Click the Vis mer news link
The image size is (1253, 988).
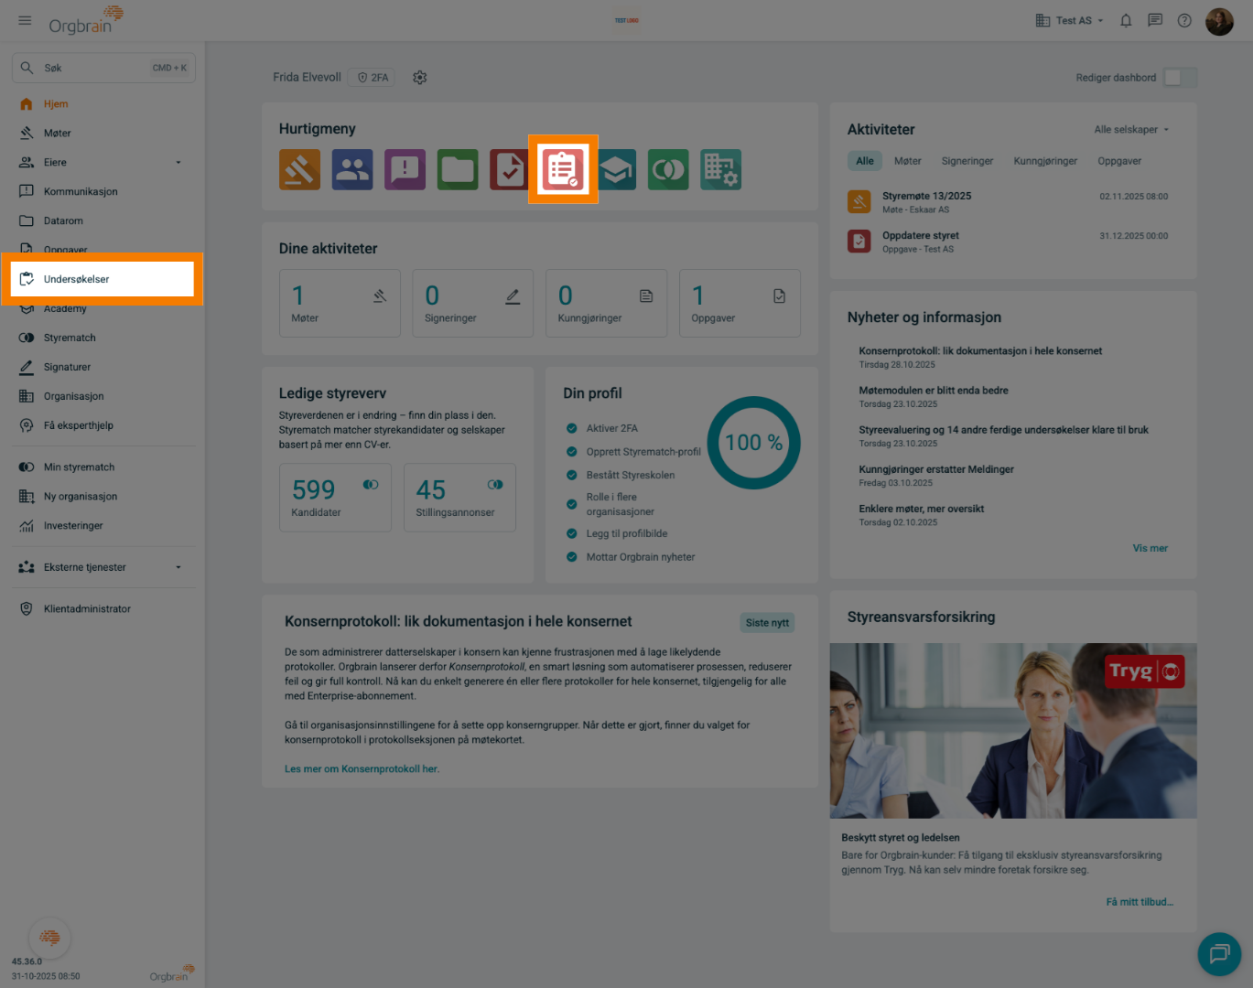coord(1150,549)
